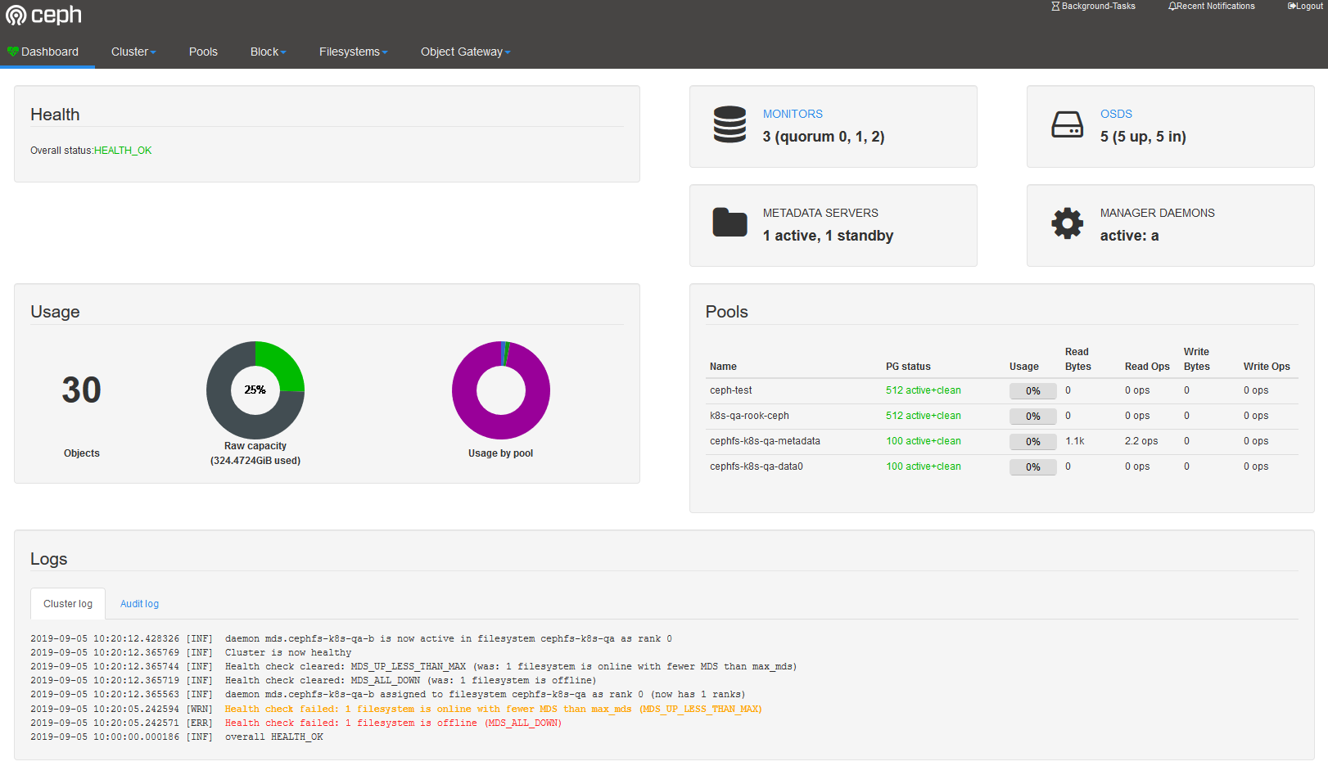Click the HEALTH_OK status text
The height and width of the screenshot is (766, 1328).
point(123,151)
